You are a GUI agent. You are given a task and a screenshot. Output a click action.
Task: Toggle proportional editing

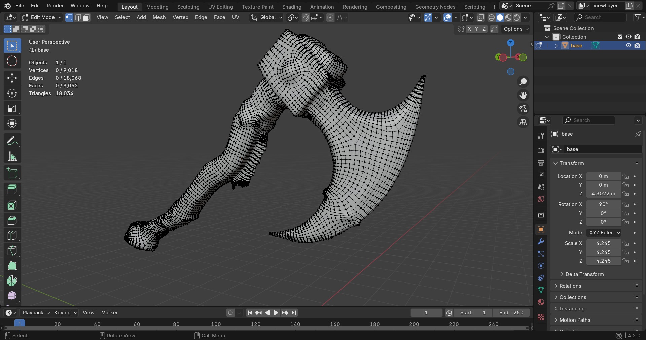[330, 17]
